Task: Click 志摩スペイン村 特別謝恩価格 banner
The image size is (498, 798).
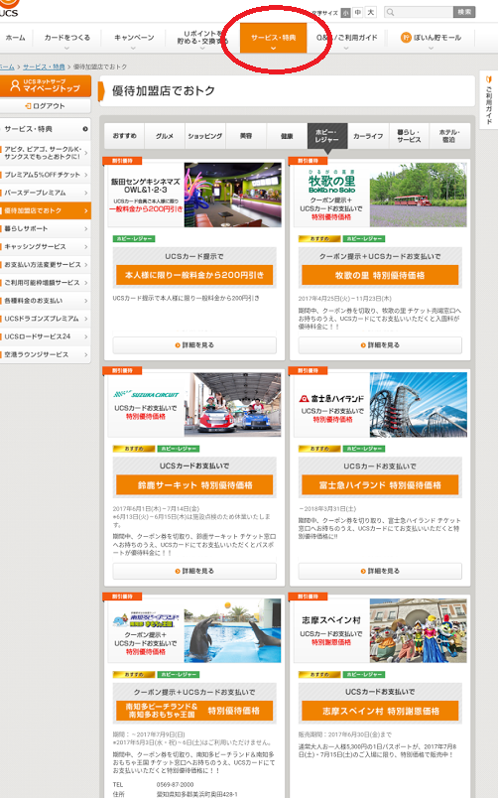Action: pos(380,711)
